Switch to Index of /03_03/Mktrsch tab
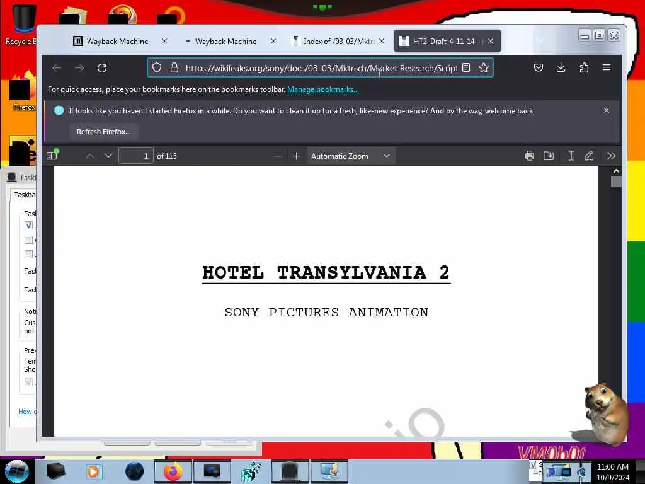645x484 pixels. 339,41
